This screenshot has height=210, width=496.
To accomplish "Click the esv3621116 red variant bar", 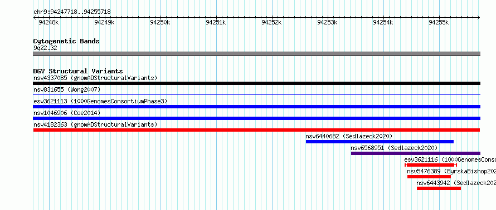I will point(431,165).
